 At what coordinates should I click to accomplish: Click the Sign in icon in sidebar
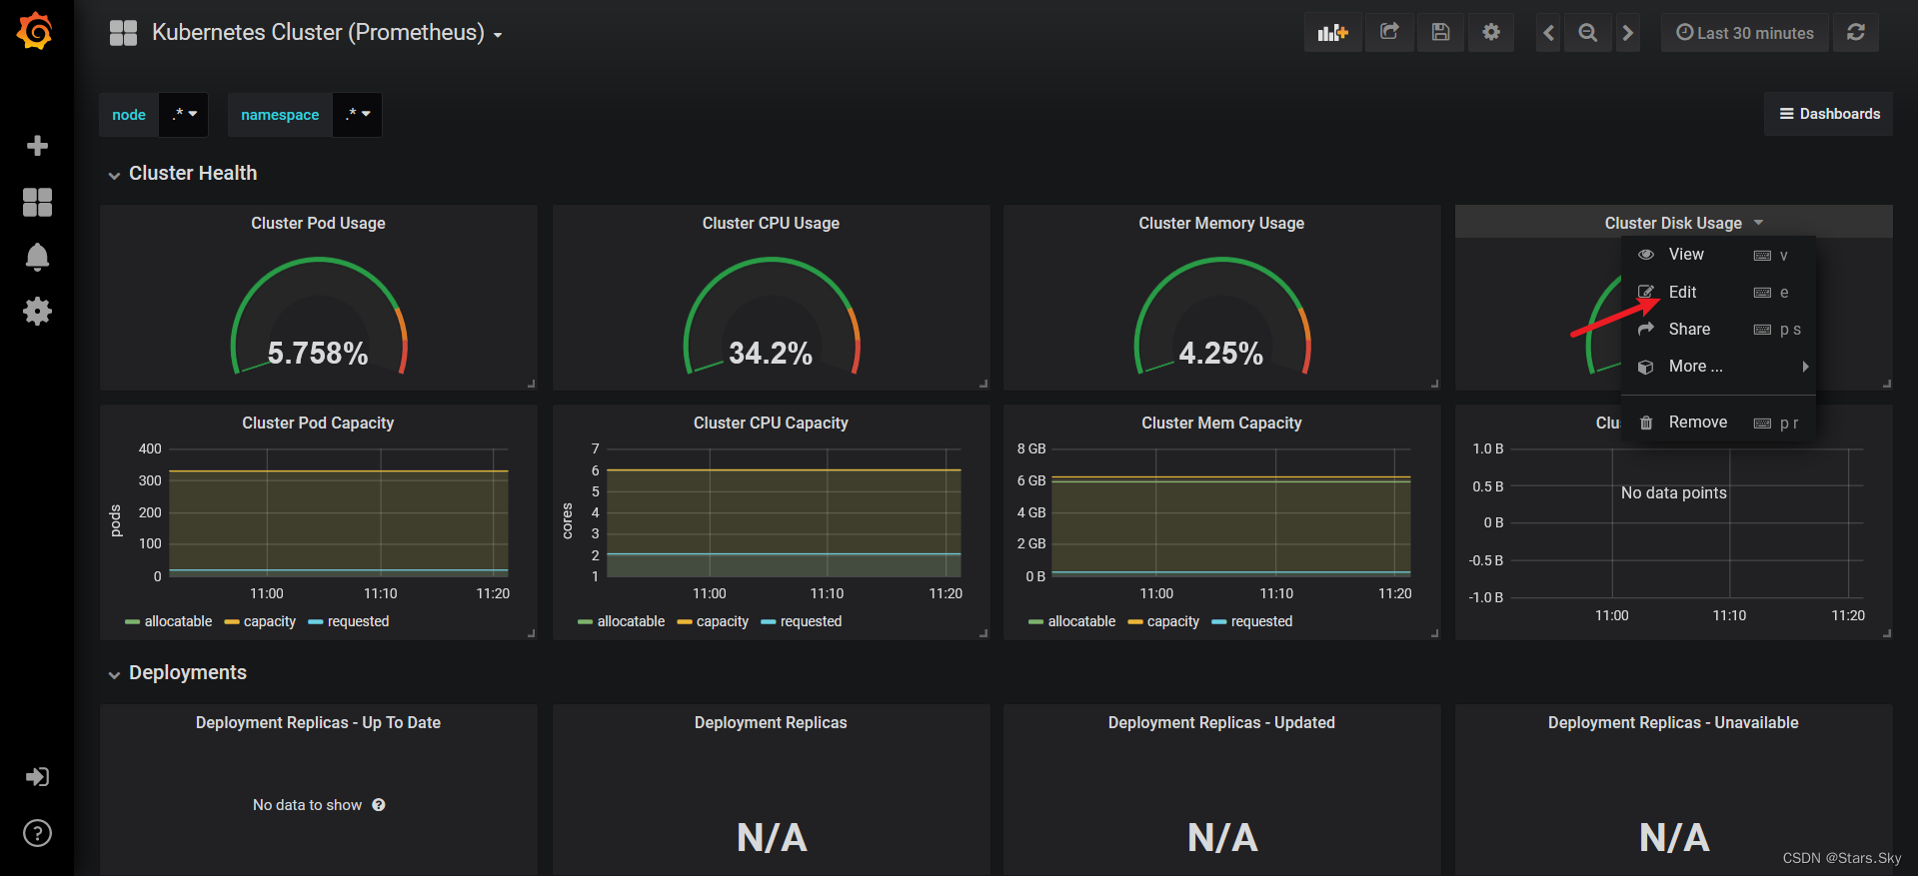pos(37,777)
